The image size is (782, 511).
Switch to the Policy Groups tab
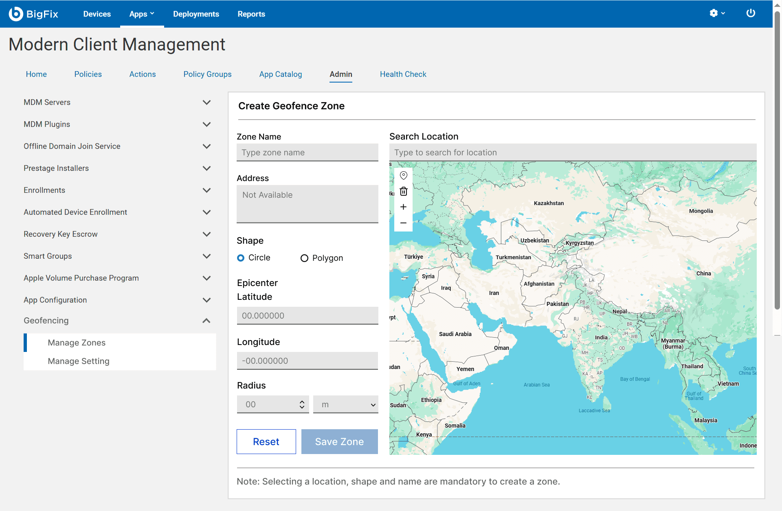tap(207, 74)
